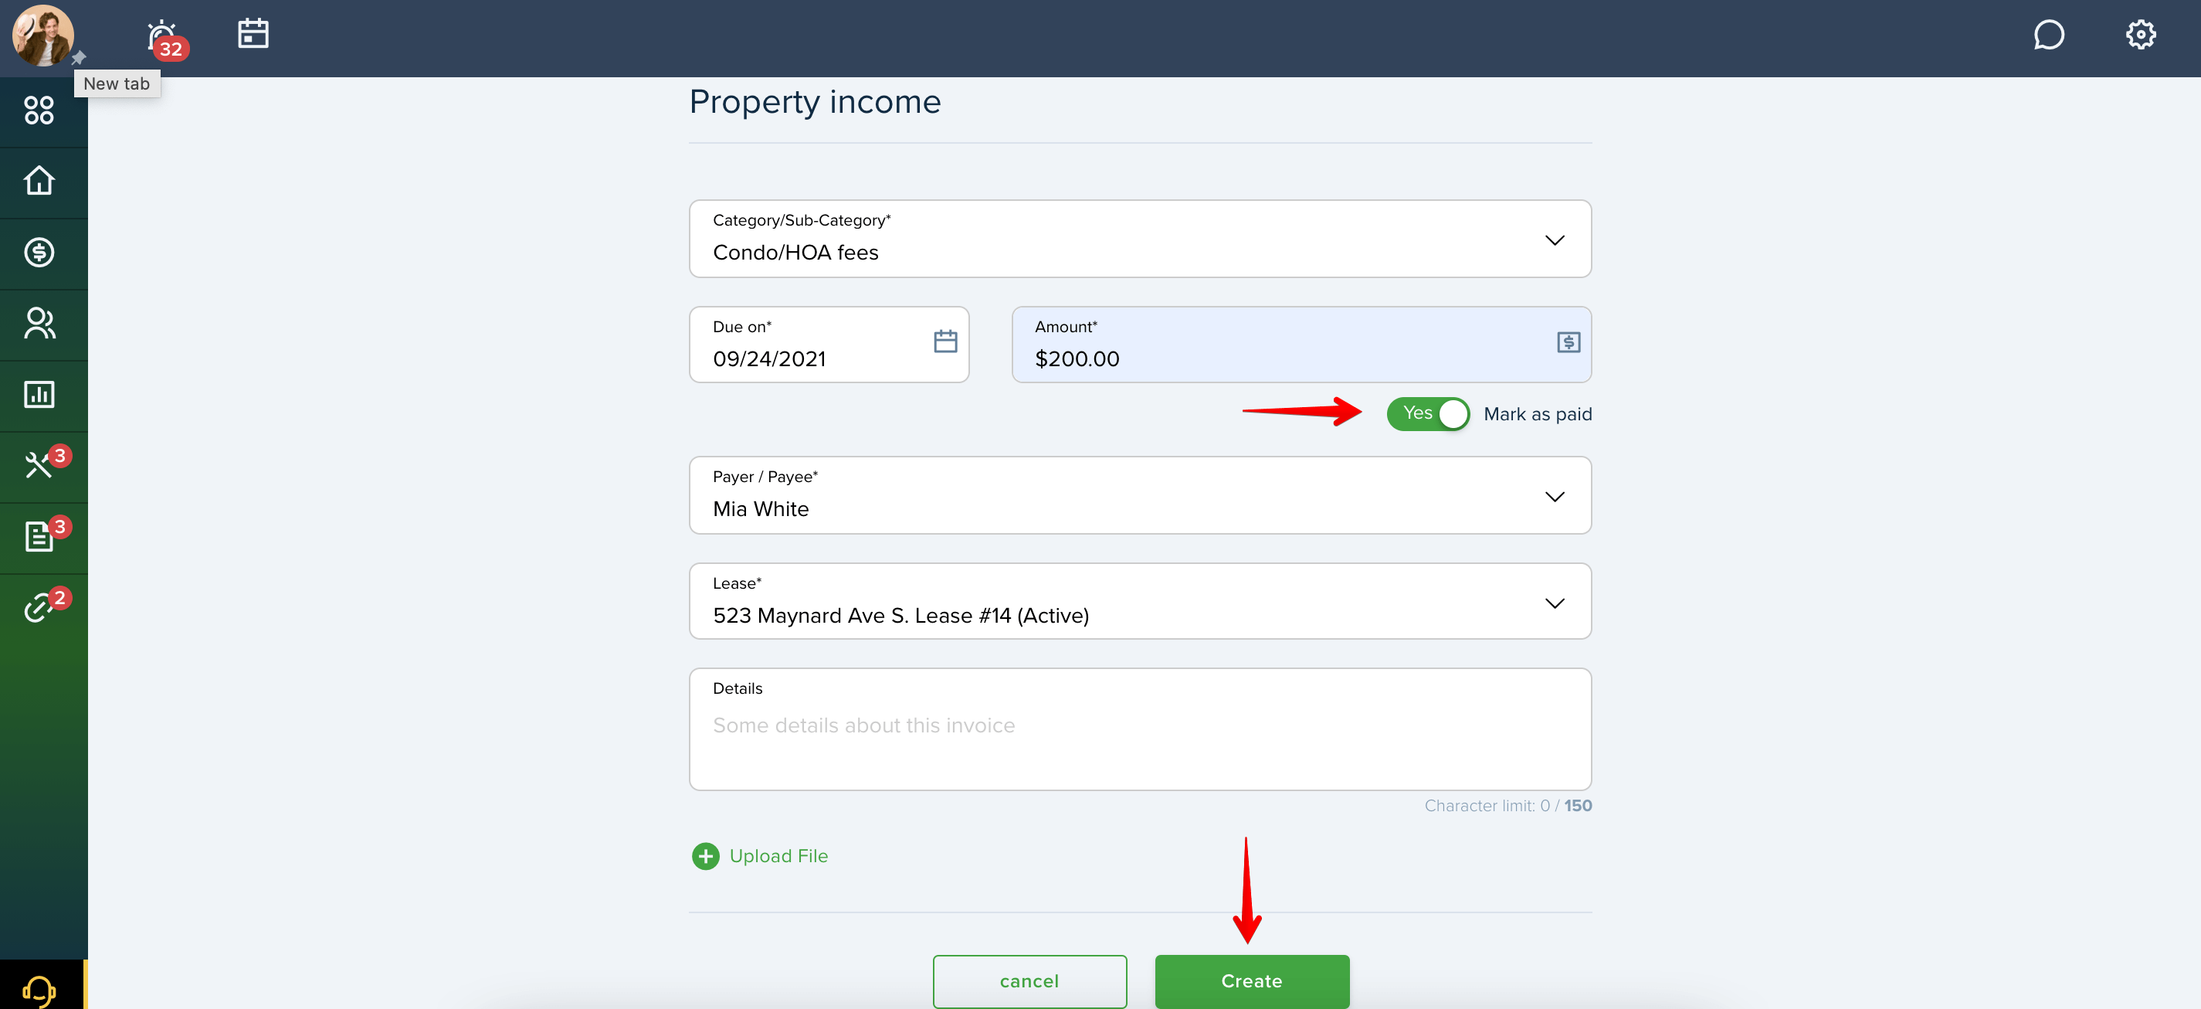The image size is (2201, 1009).
Task: Toggle the Mark as paid switch
Action: click(x=1428, y=414)
